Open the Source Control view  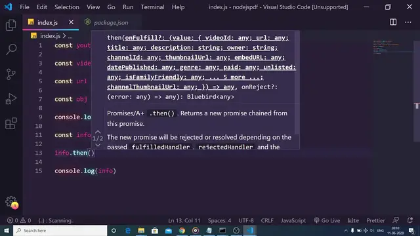pos(11,74)
